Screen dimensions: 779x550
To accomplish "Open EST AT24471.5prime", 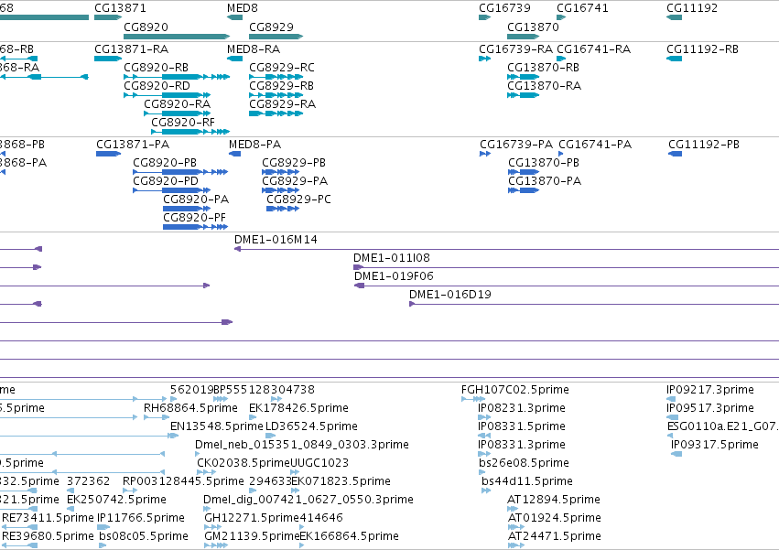I will point(555,536).
